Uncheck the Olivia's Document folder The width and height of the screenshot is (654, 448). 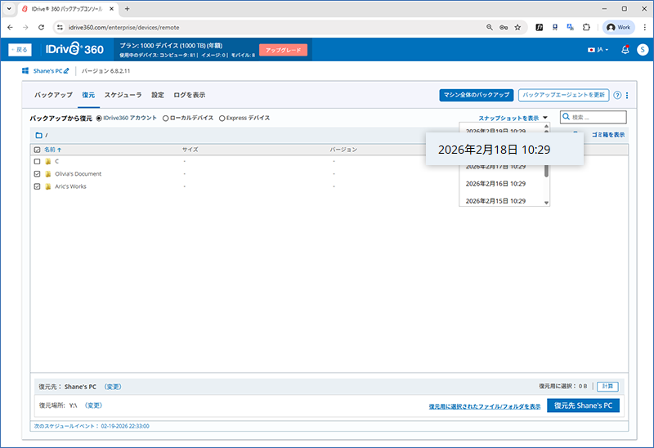pos(37,174)
